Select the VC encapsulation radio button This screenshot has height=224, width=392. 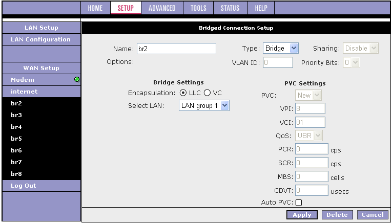coord(207,93)
